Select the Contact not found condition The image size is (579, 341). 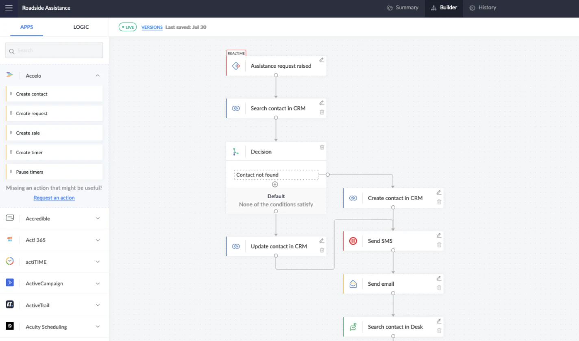[276, 175]
